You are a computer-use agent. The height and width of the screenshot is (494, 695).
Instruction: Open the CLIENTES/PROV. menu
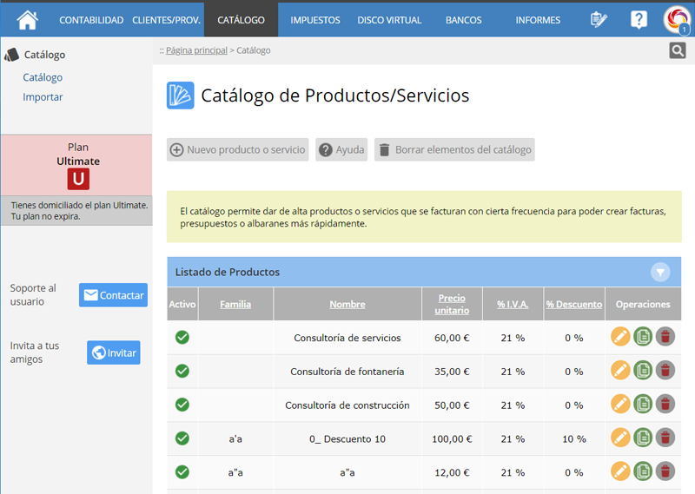tap(166, 20)
